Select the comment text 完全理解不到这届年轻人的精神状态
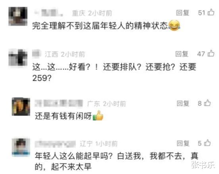The height and width of the screenshot is (174, 219). point(100,26)
